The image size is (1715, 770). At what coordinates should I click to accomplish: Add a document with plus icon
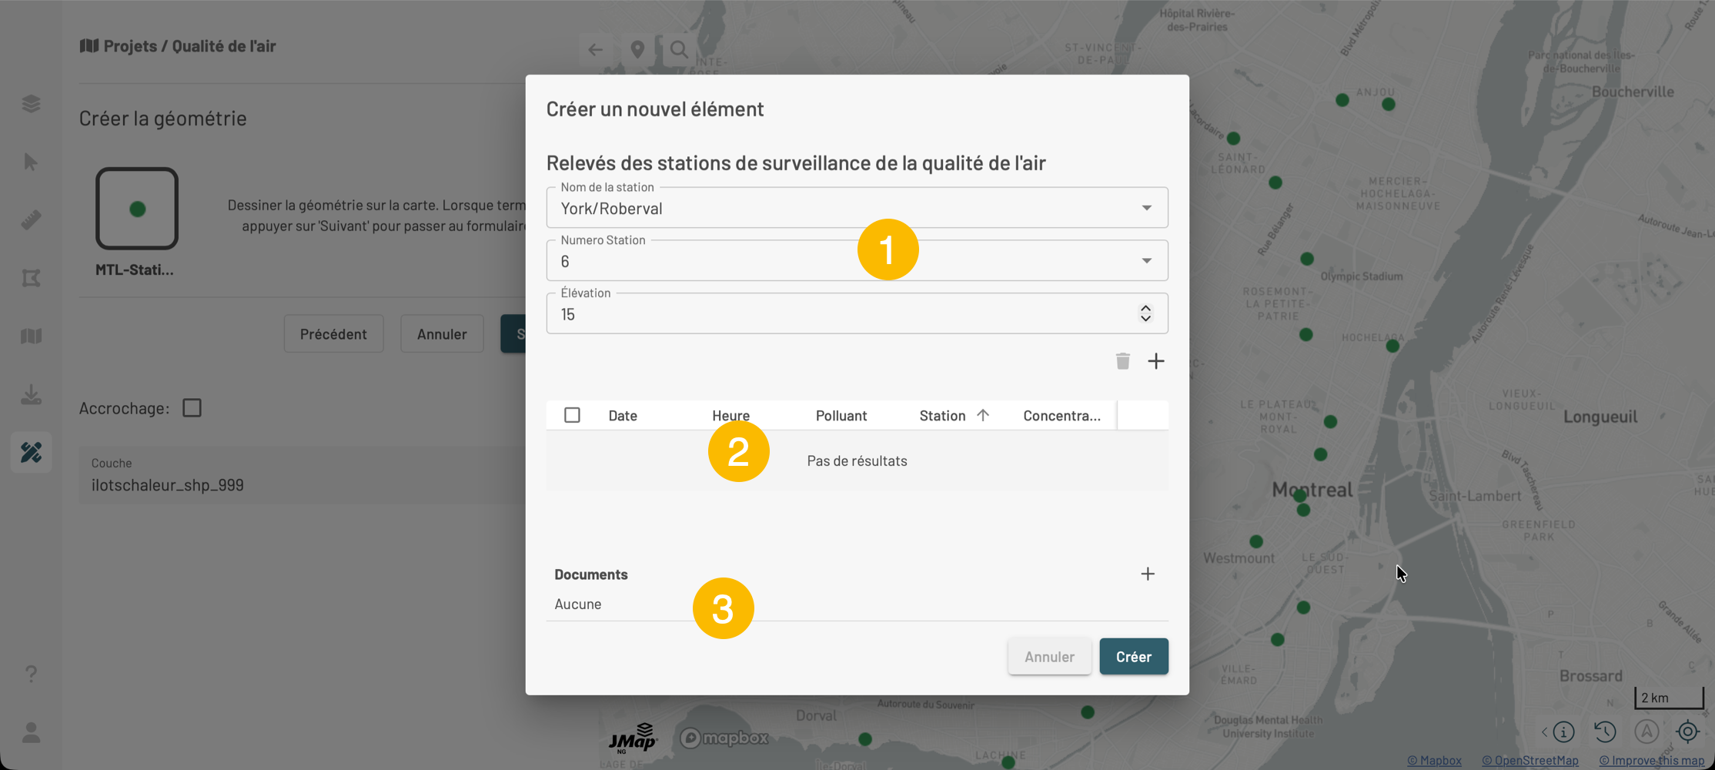pyautogui.click(x=1147, y=574)
